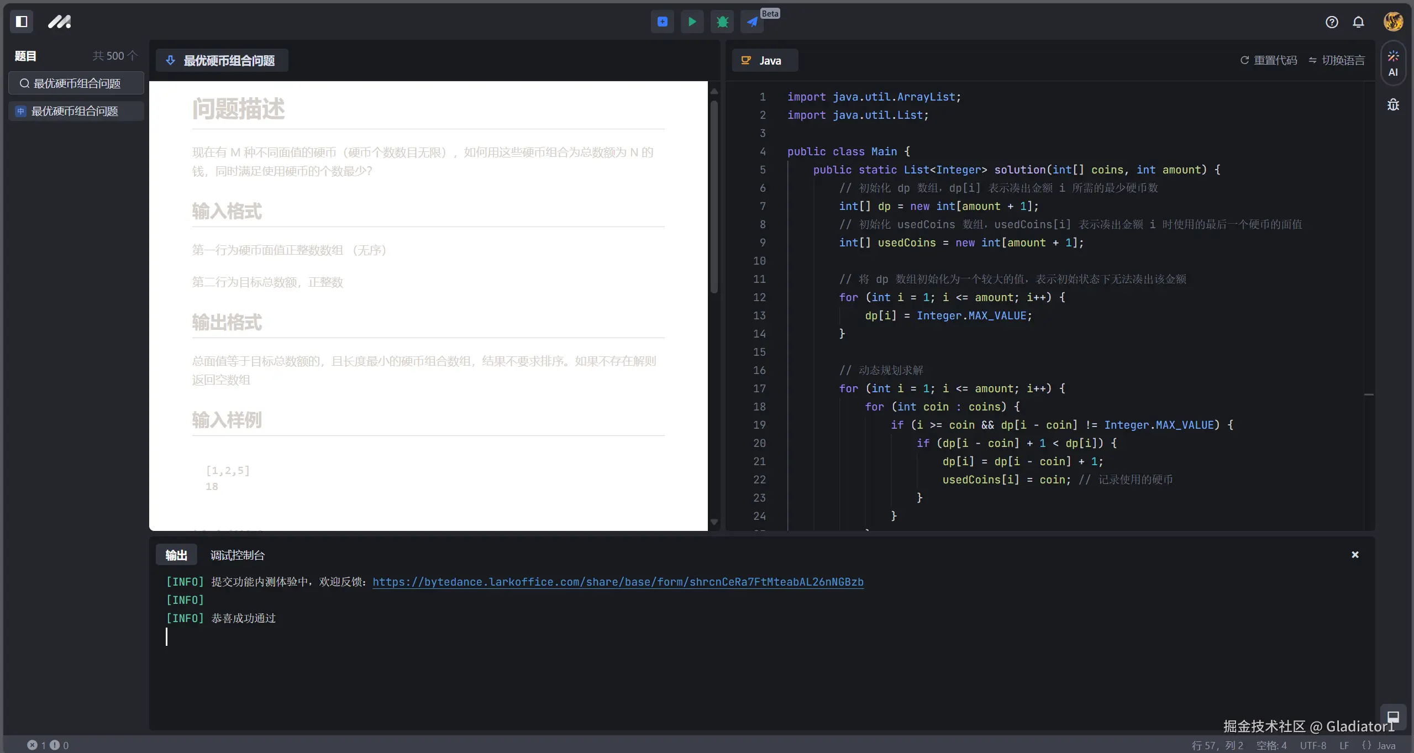This screenshot has width=1414, height=753.
Task: Open the AI assistant panel
Action: (1393, 64)
